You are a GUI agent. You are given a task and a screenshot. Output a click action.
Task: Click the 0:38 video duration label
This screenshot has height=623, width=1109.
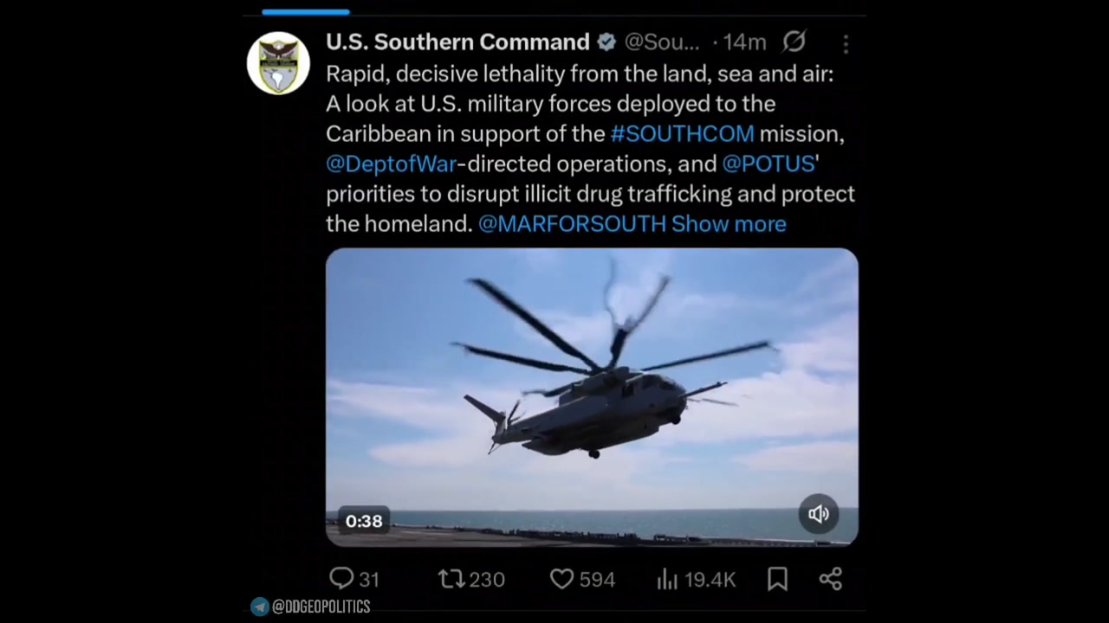coord(364,521)
